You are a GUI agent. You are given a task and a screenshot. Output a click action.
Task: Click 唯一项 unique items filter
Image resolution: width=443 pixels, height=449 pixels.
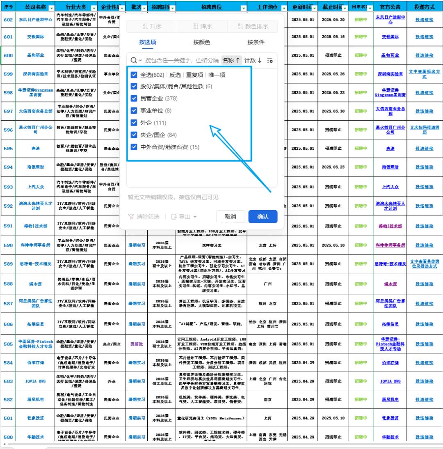point(217,75)
